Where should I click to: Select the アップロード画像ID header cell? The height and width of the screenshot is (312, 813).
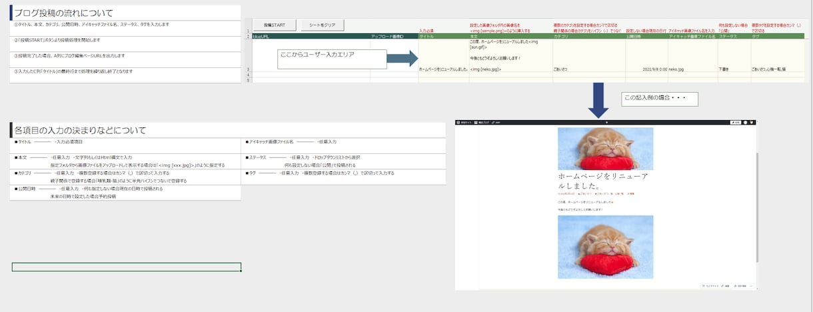(x=394, y=36)
